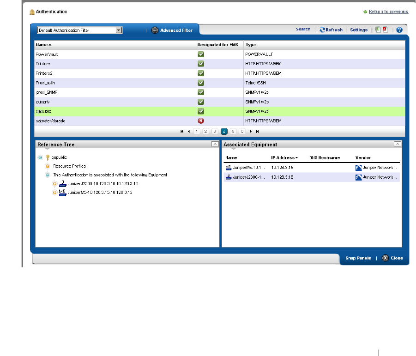Viewport: 416px width, 356px height.
Task: Go to page 2
Action: pos(205,131)
